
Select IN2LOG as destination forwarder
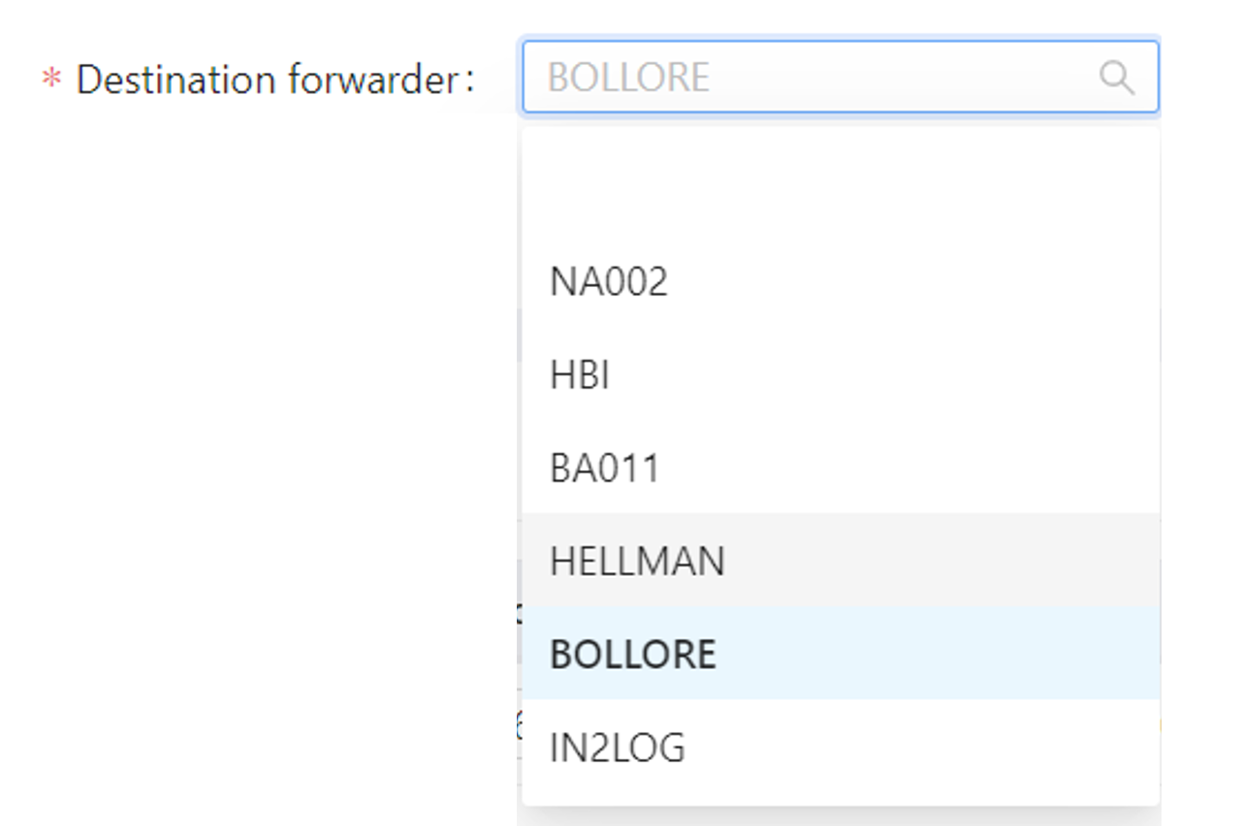[618, 747]
